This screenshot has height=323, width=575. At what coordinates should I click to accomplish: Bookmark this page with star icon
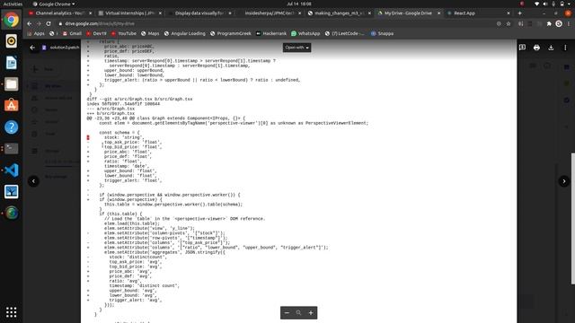click(509, 23)
